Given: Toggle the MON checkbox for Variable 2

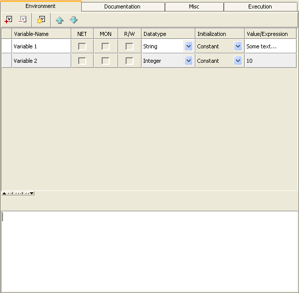Looking at the screenshot, I should (106, 61).
